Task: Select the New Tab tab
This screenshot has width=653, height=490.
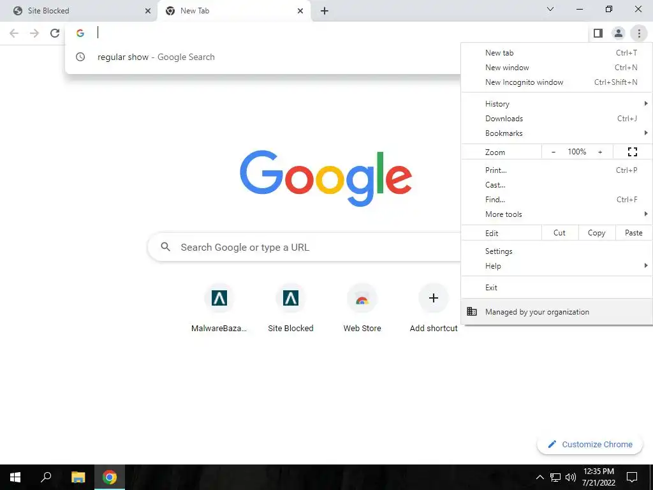Action: (234, 11)
